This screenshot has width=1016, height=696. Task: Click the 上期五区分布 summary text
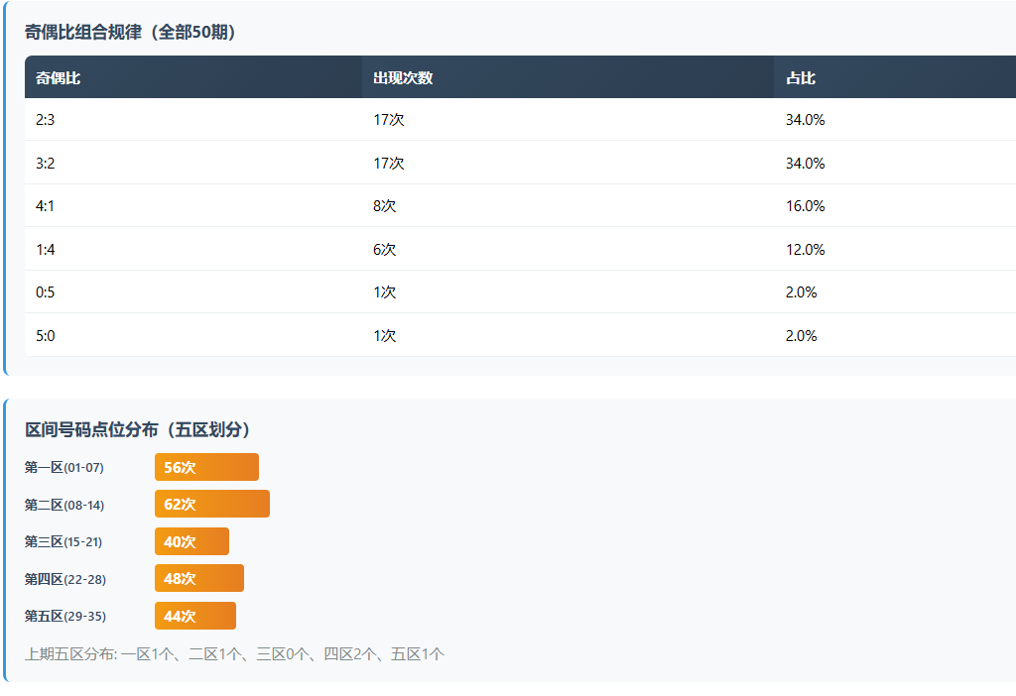234,654
